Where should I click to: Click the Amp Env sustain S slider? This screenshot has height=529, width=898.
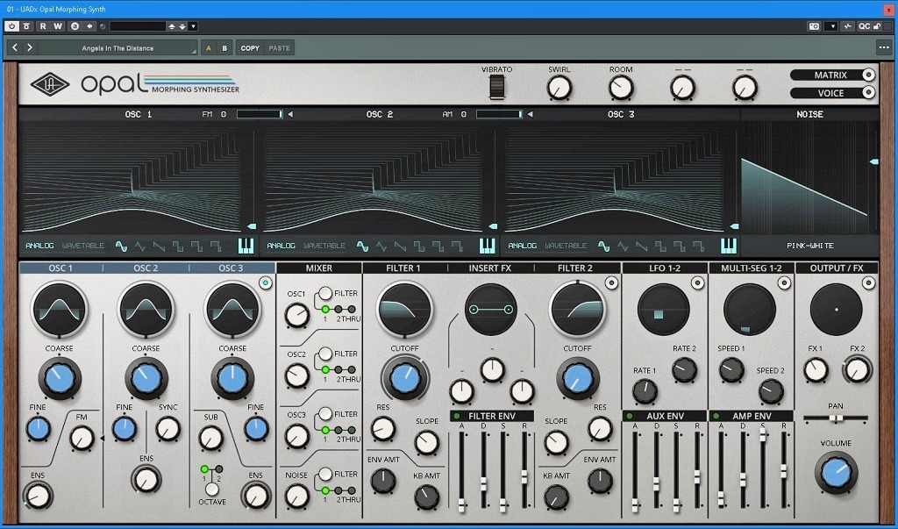tap(763, 467)
